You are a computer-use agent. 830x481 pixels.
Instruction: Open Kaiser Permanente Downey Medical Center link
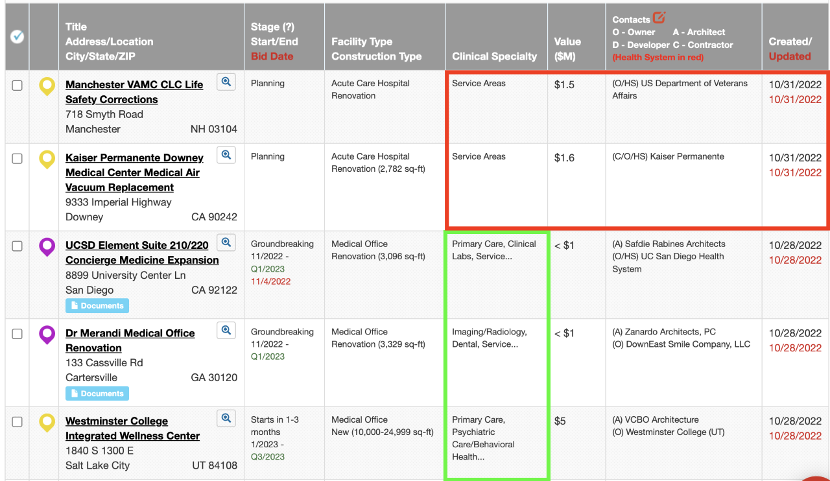coord(134,172)
